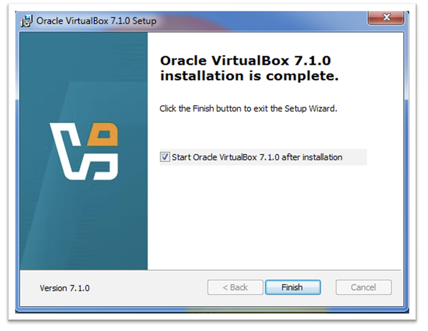The image size is (428, 331).
Task: Click the disabled Cancel button
Action: (363, 287)
